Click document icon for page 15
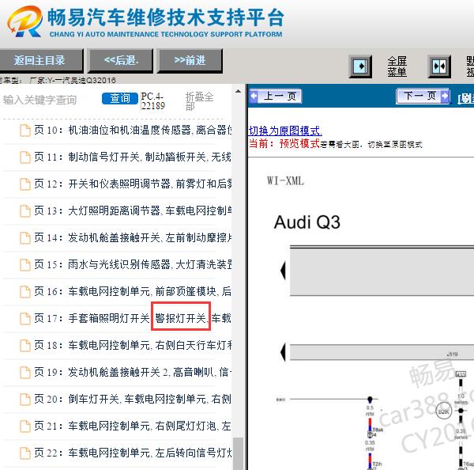Image resolution: width=474 pixels, height=470 pixels. tap(25, 265)
